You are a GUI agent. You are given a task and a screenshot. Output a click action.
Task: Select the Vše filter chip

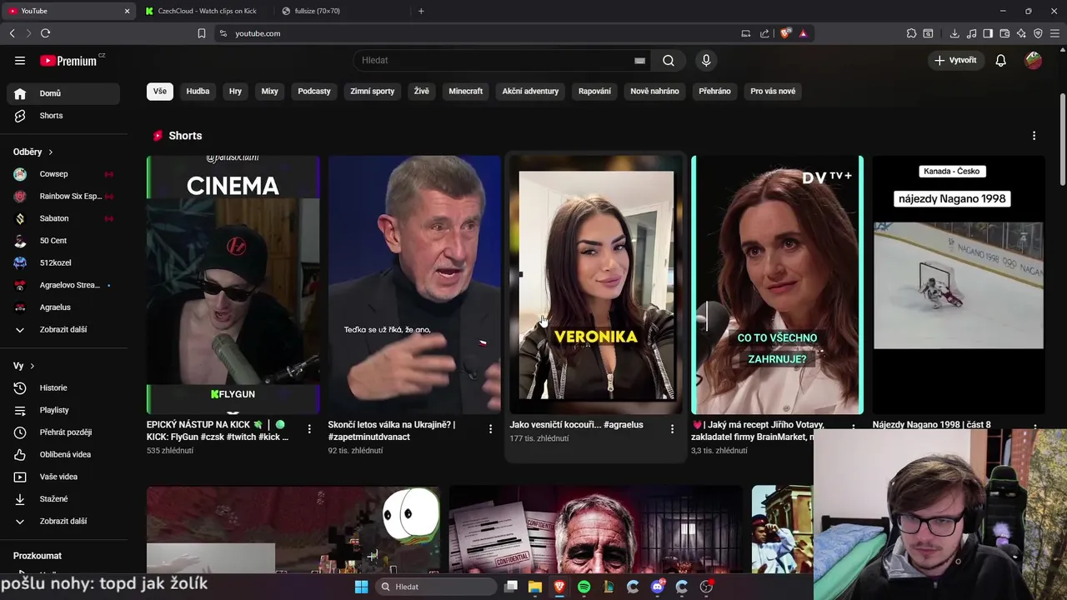click(160, 91)
